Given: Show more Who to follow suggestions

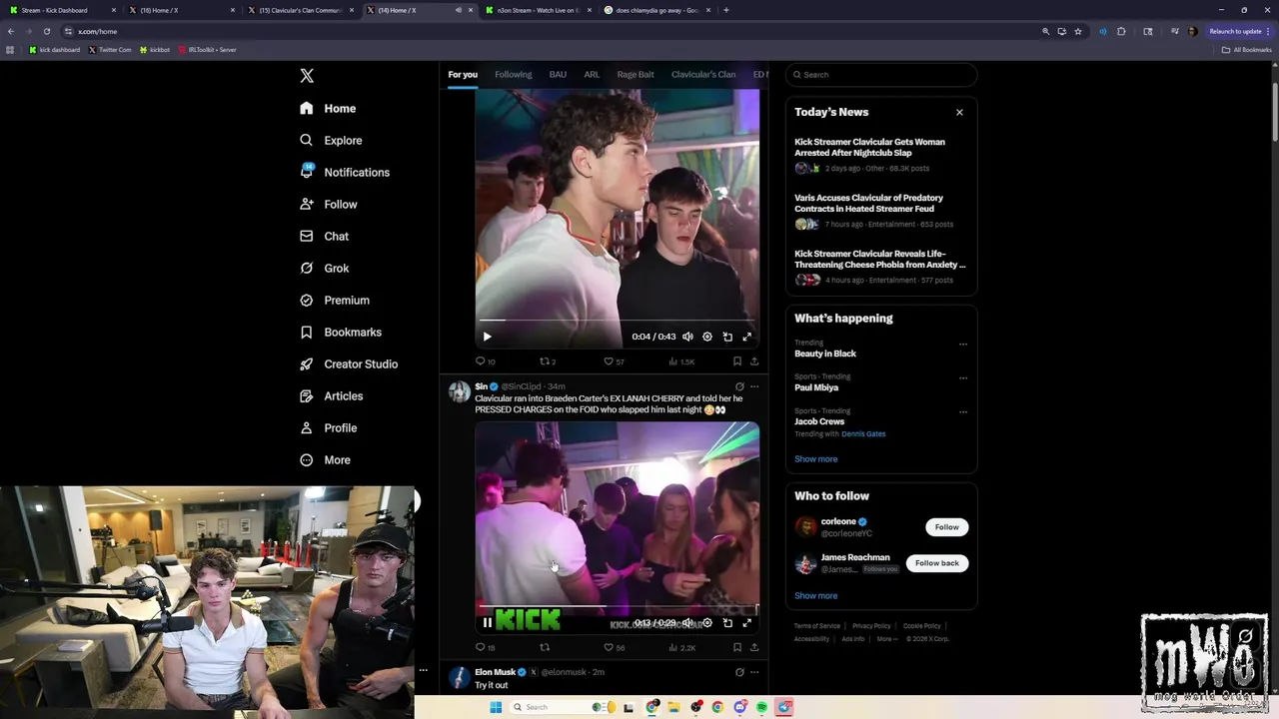Looking at the screenshot, I should pos(815,596).
